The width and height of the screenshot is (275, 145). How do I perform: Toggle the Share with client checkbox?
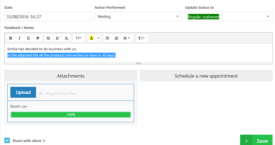(7, 140)
